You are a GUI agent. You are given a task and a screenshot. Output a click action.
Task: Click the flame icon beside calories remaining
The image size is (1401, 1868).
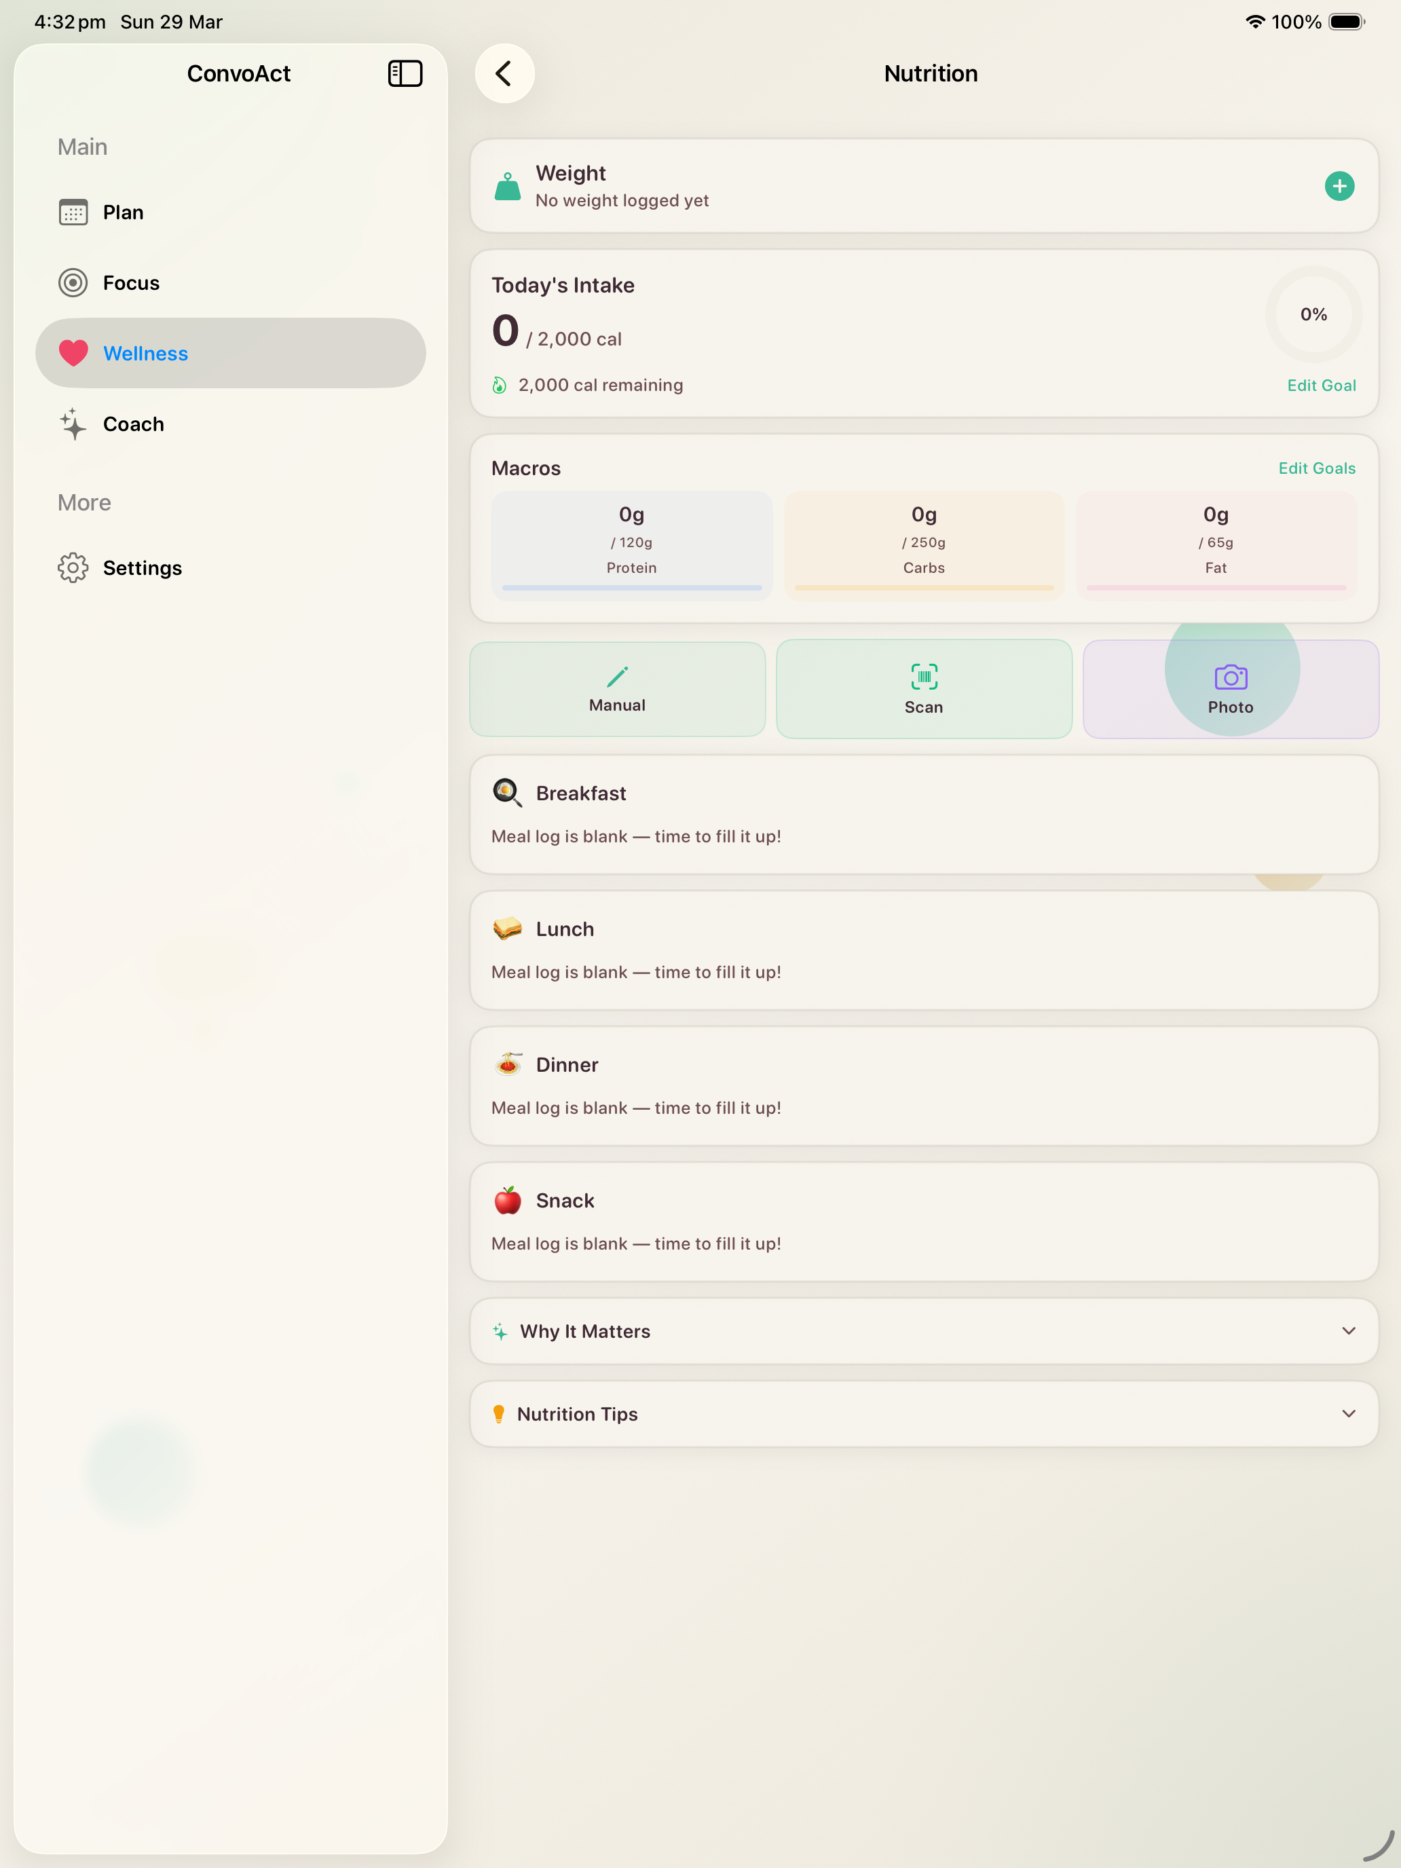point(499,385)
